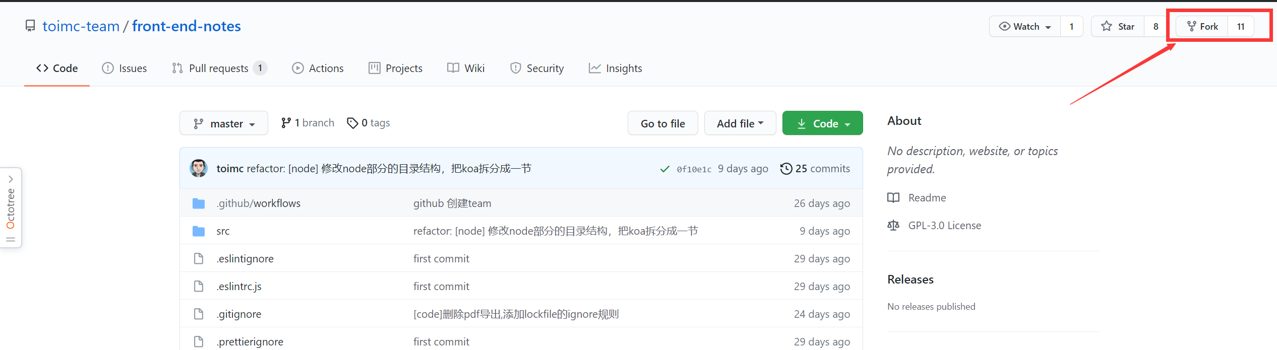Open the latest commit message in the header

(389, 169)
